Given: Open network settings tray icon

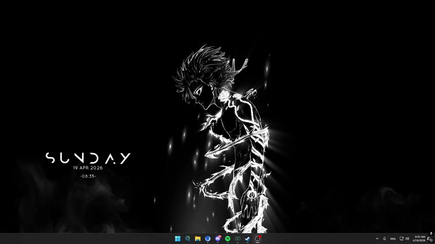Looking at the screenshot, I should [401, 239].
